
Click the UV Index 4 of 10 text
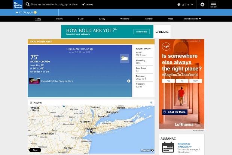tap(40, 72)
